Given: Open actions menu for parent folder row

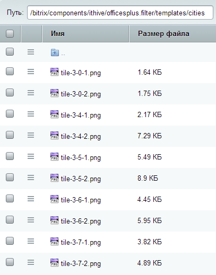Looking at the screenshot, I should 31,52.
